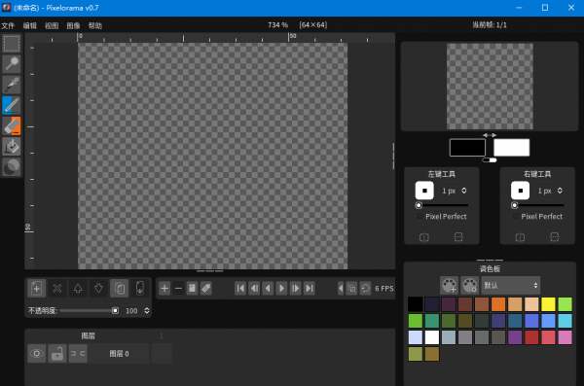
Task: Merge the layer down
Action: [140, 288]
